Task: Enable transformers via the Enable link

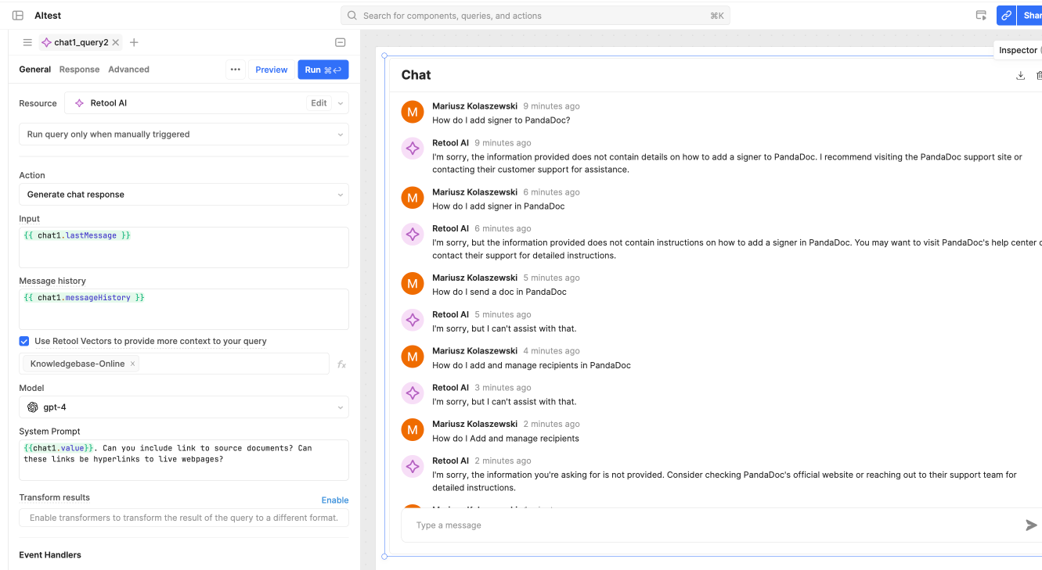Action: click(334, 500)
